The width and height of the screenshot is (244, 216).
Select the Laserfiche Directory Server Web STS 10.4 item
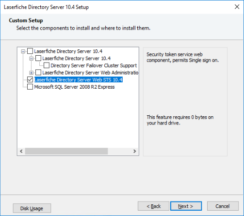tap(79, 79)
